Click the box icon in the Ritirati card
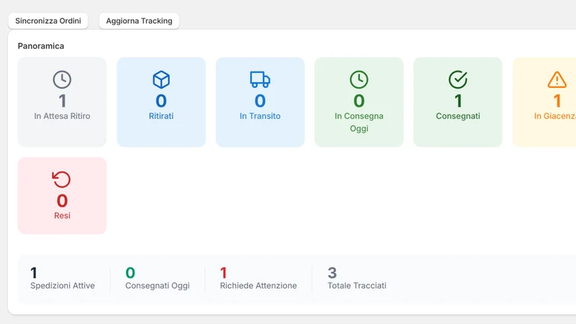The image size is (576, 324). (x=161, y=79)
